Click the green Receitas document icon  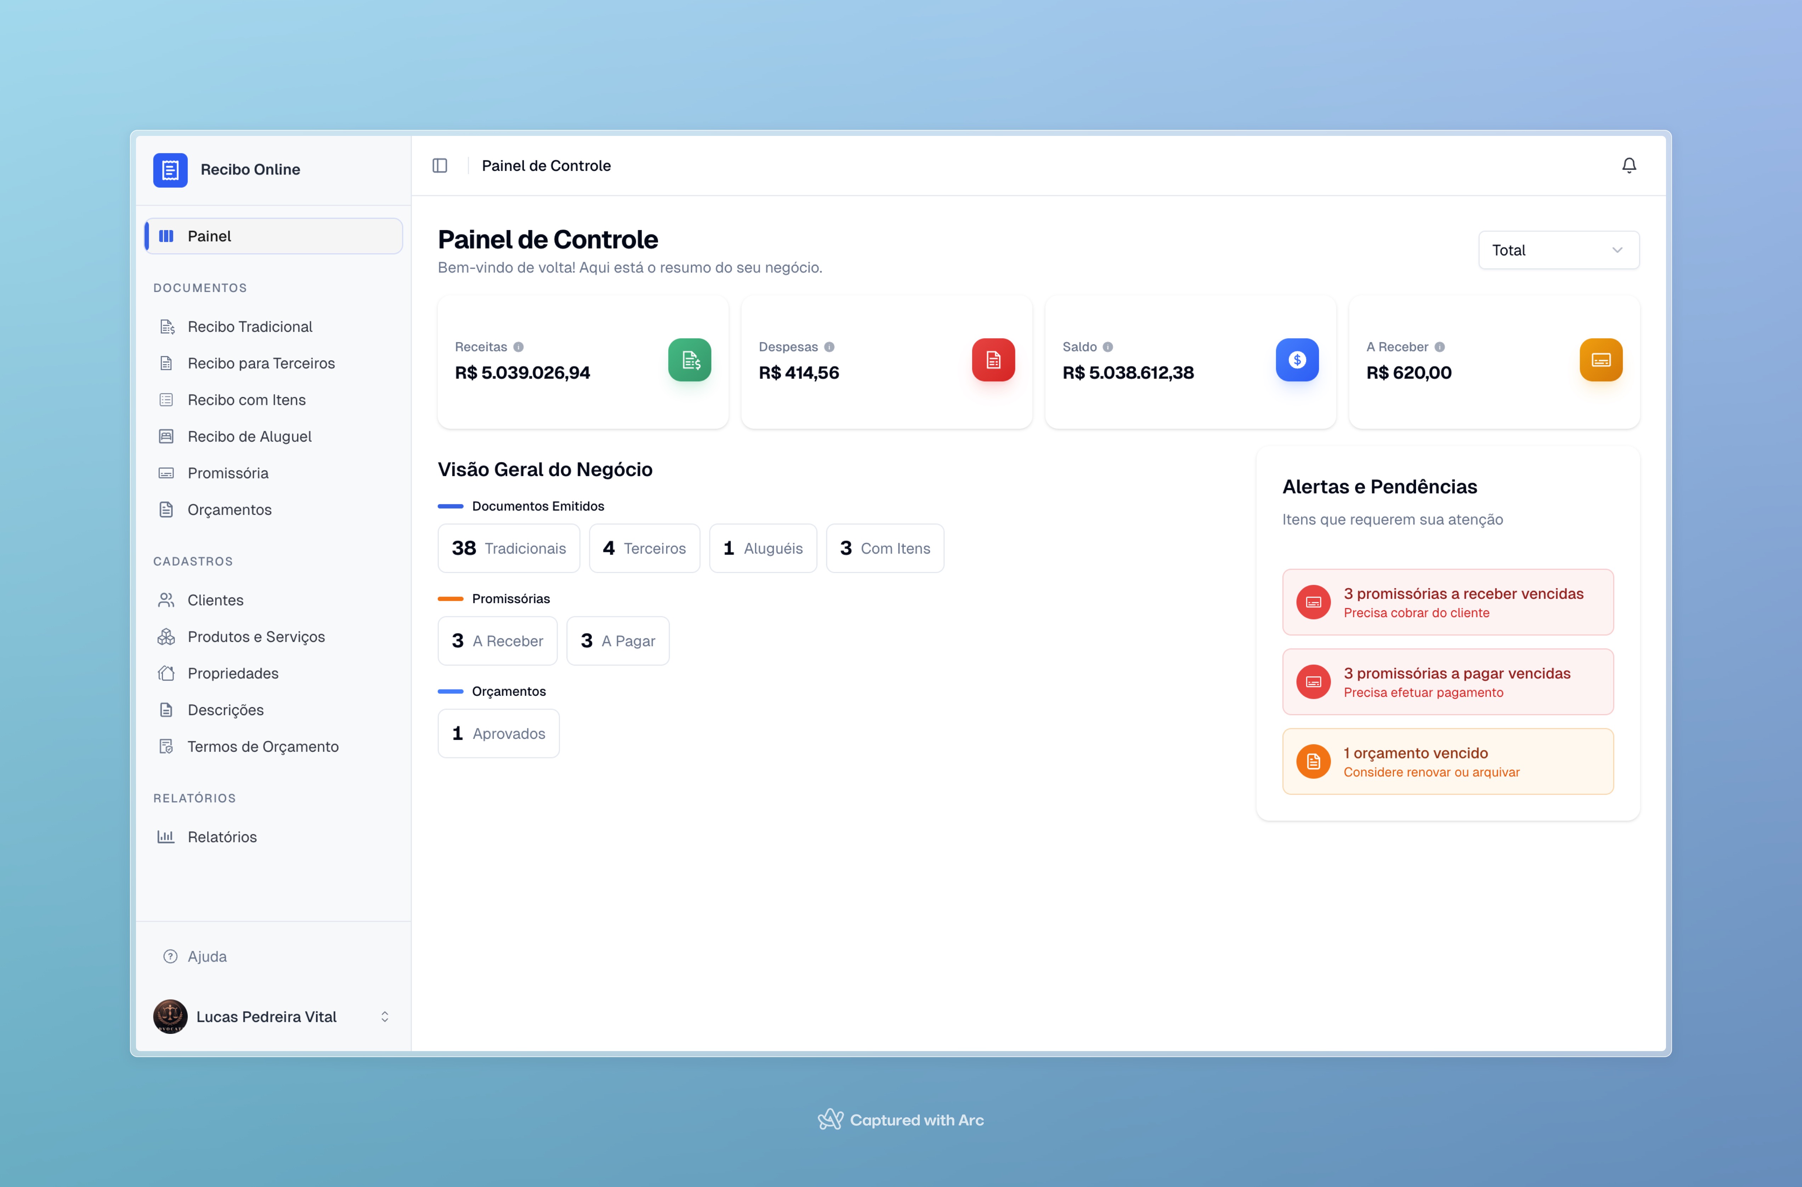(x=689, y=360)
